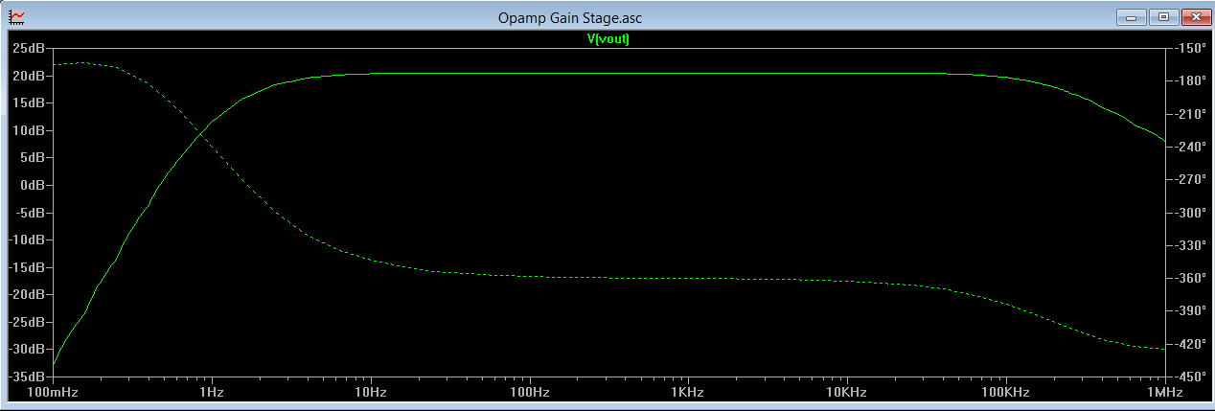Click the -450° phase axis label

pos(1189,377)
